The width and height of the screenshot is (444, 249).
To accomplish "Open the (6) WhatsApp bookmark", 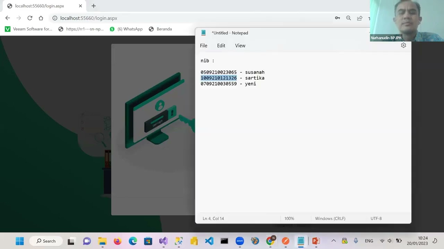I will pyautogui.click(x=126, y=29).
